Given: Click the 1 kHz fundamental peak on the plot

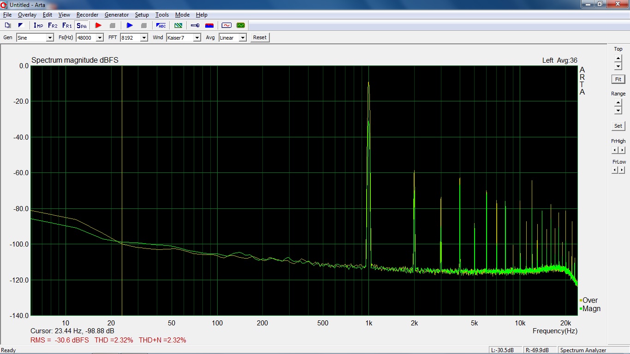Looking at the screenshot, I should 368,83.
